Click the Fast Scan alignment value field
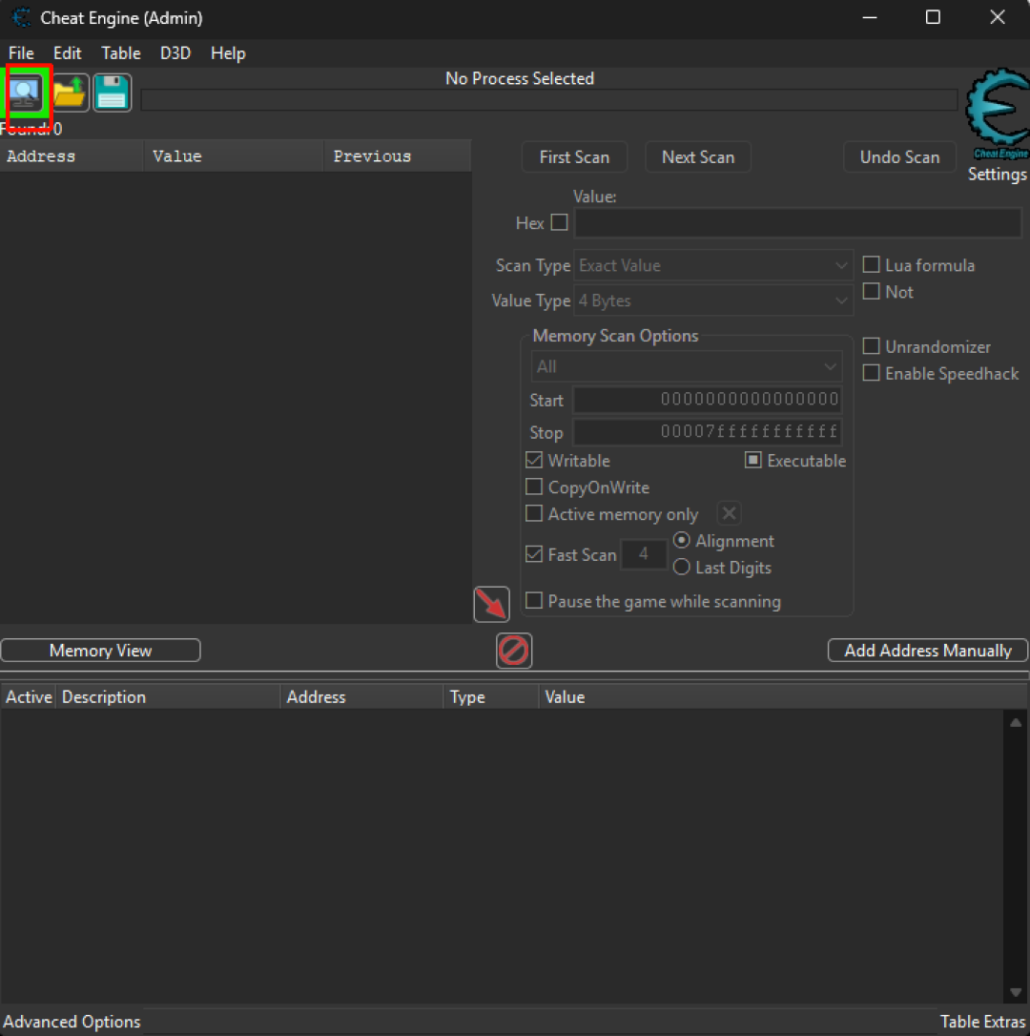This screenshot has height=1036, width=1030. 644,553
